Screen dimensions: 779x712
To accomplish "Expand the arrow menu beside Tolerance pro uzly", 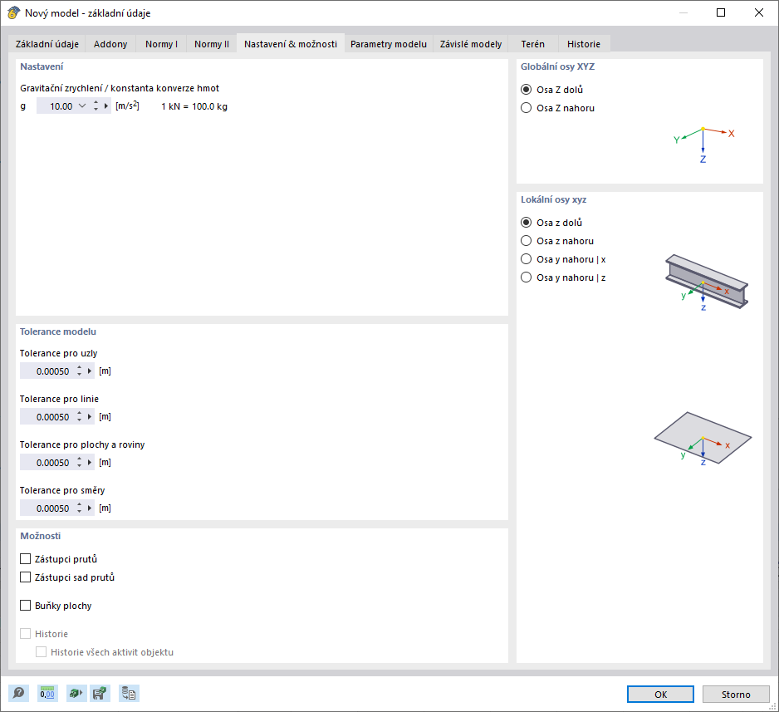I will 90,371.
